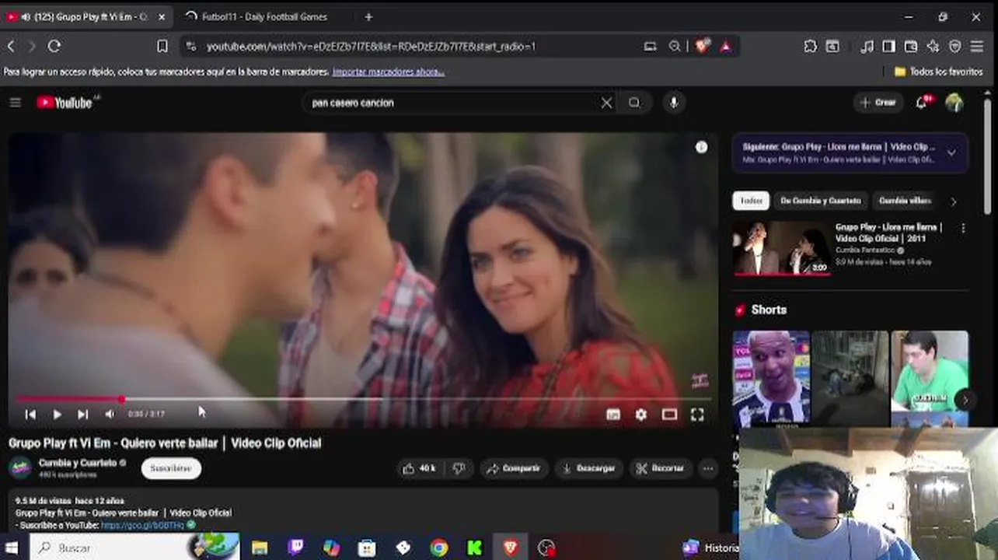Start voice search with the microphone

coord(674,103)
